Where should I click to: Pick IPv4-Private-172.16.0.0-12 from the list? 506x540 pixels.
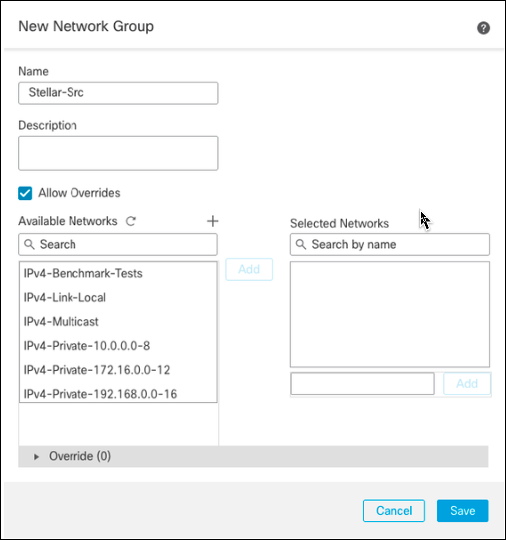tap(97, 370)
